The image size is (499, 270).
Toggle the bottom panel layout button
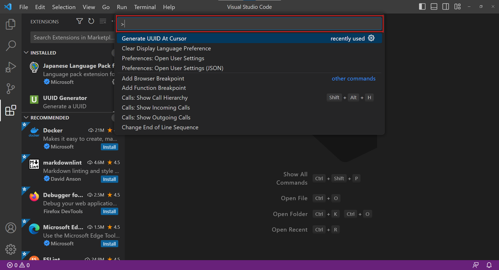tap(434, 7)
